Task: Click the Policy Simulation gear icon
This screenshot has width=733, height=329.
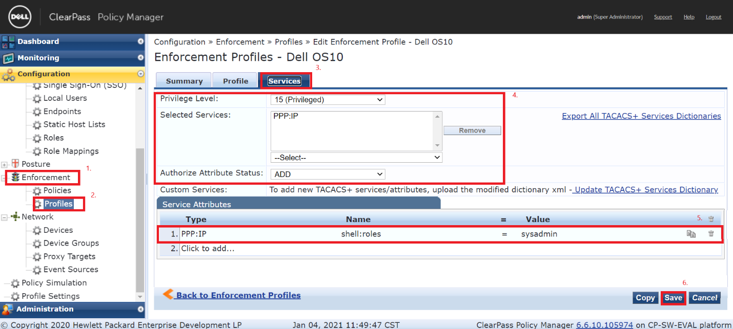Action: [x=15, y=283]
